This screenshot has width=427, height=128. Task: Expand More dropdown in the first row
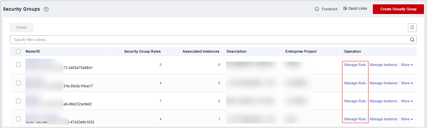pos(407,65)
